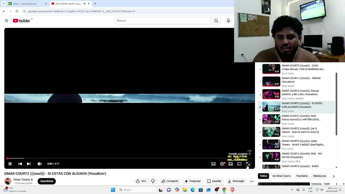Enter fullscreen with the Pantalla completa icon
This screenshot has height=194, width=345.
(248, 164)
